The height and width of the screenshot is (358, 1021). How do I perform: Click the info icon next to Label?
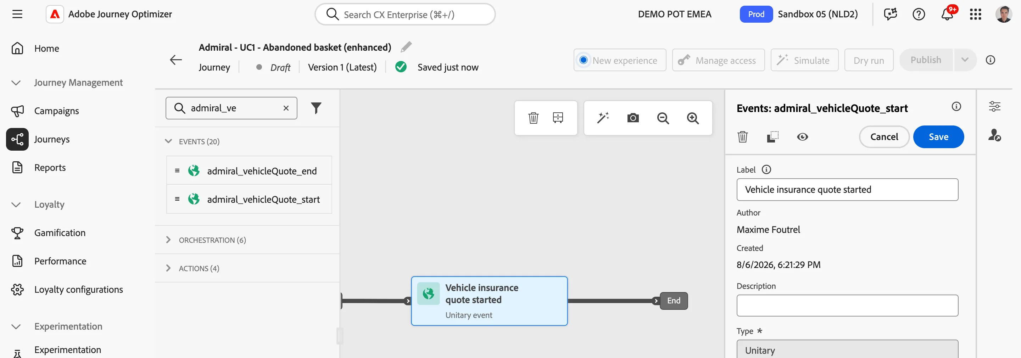click(x=766, y=170)
